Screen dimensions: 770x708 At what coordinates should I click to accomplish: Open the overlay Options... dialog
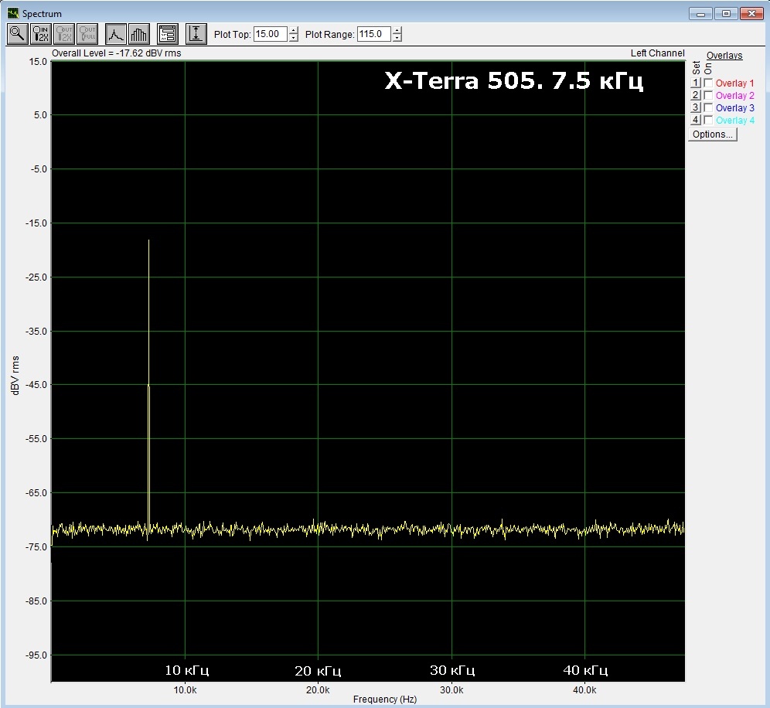(712, 134)
